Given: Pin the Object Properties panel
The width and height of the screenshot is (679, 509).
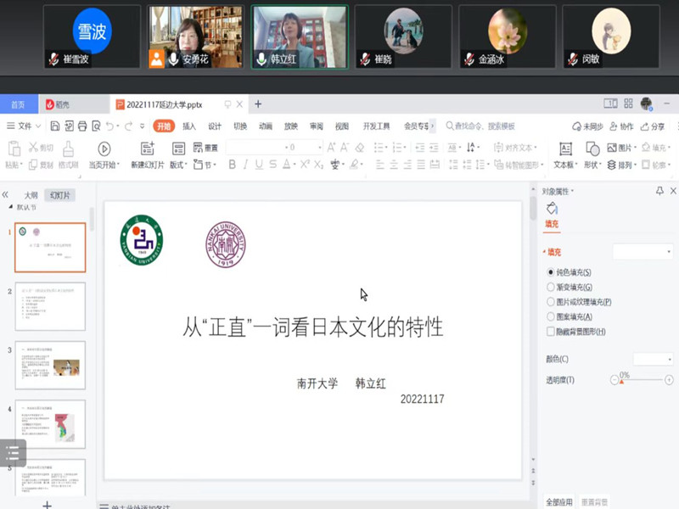Looking at the screenshot, I should point(659,192).
